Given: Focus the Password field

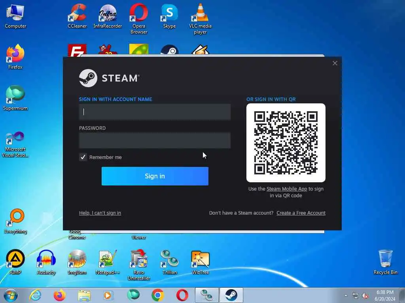Looking at the screenshot, I should click(x=155, y=140).
